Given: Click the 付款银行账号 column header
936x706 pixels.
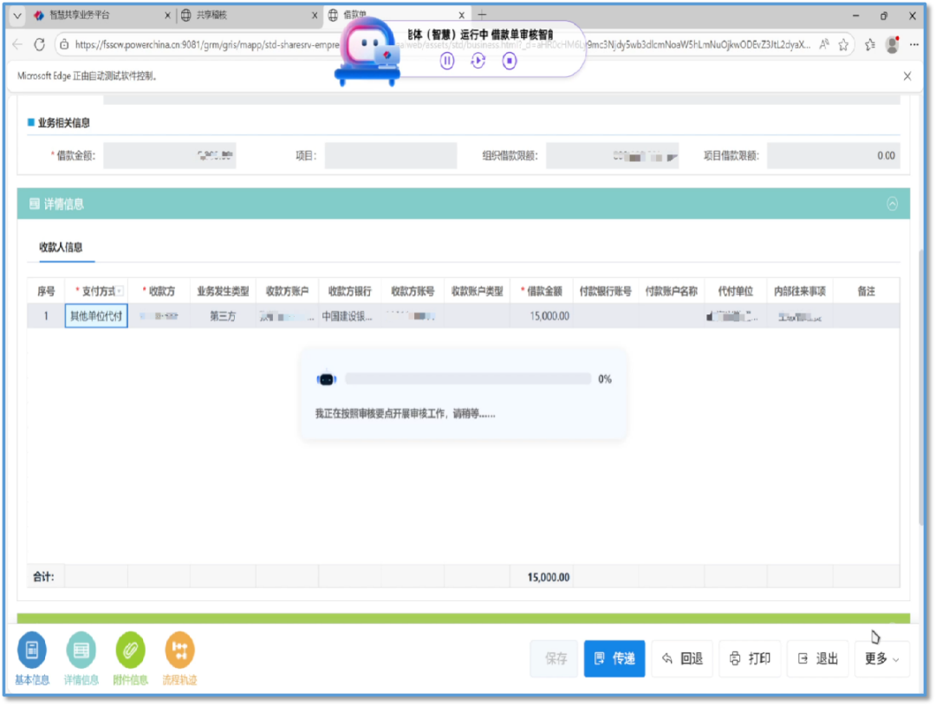Looking at the screenshot, I should [605, 291].
